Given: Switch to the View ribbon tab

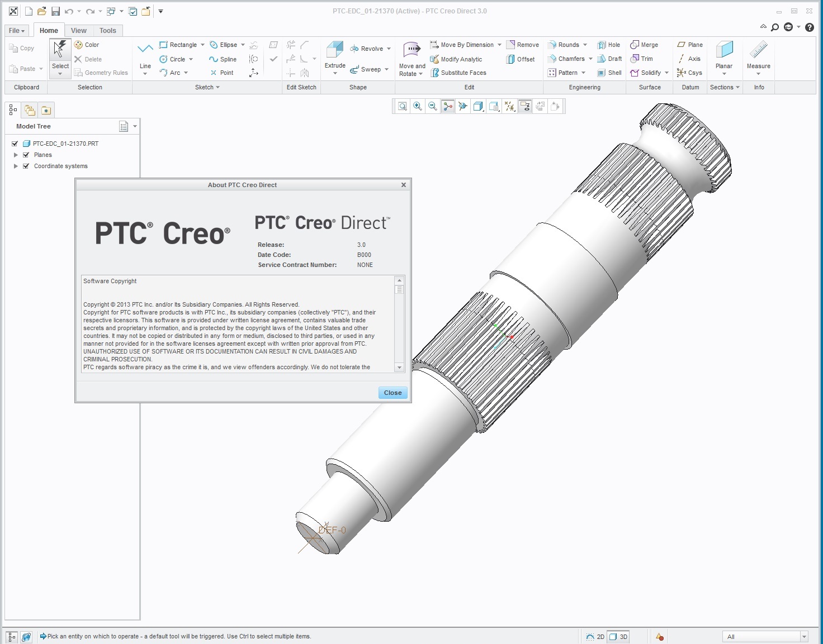Looking at the screenshot, I should click(79, 31).
